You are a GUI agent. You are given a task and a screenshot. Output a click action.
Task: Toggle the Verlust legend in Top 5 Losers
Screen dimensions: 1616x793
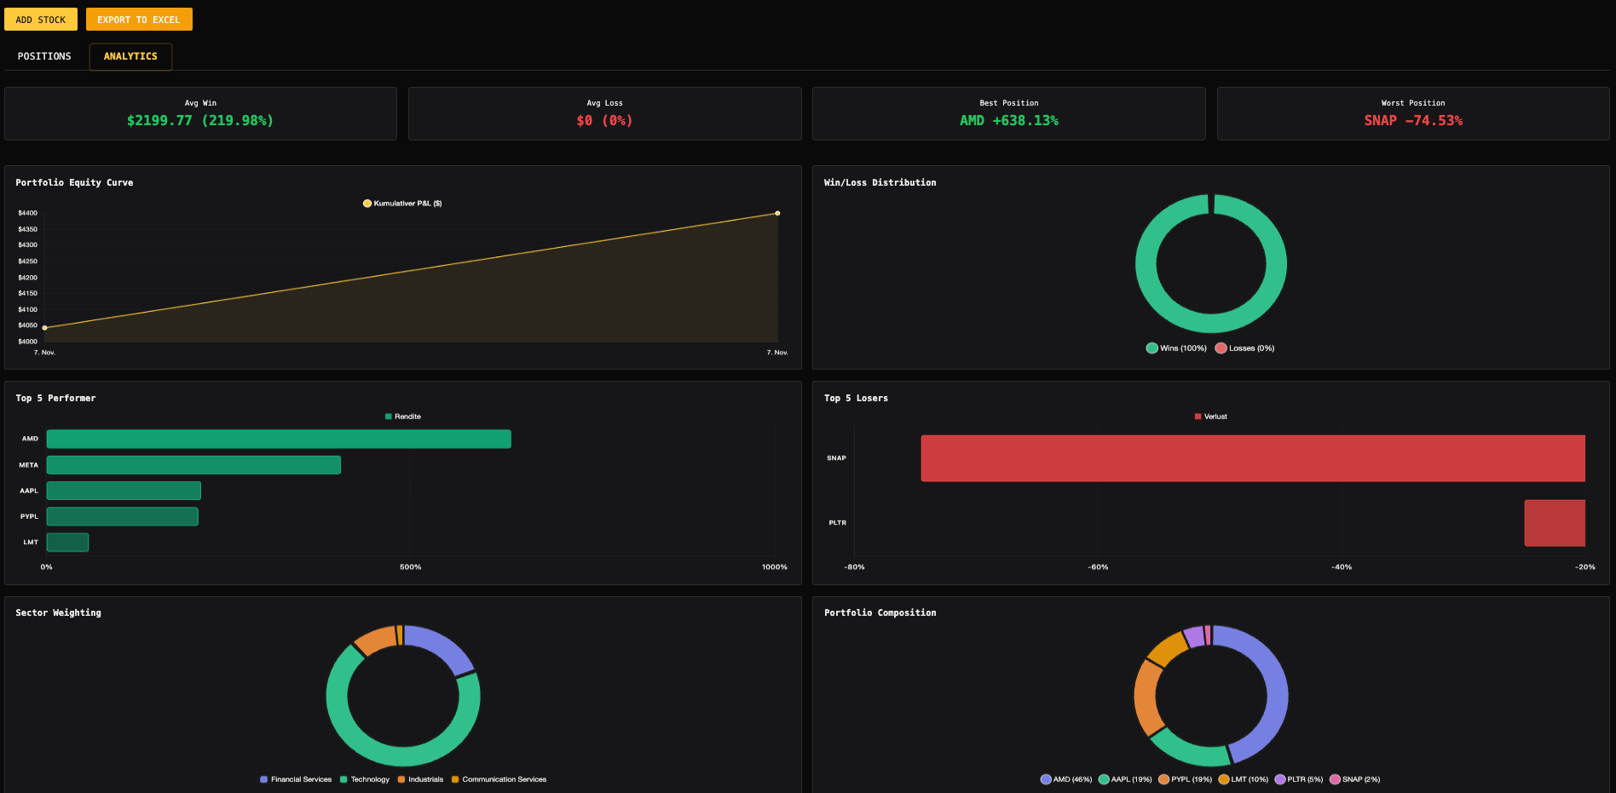click(x=1198, y=416)
